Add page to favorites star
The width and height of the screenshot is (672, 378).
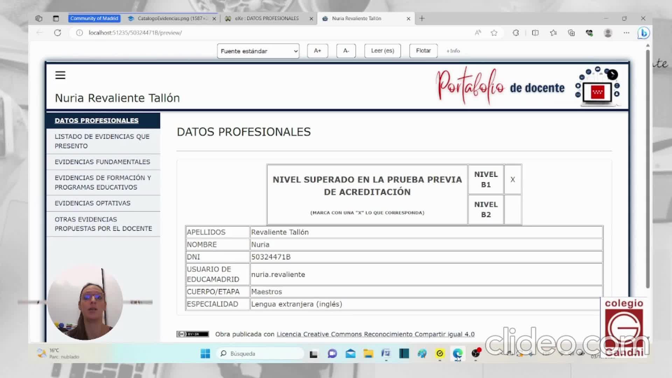click(494, 33)
